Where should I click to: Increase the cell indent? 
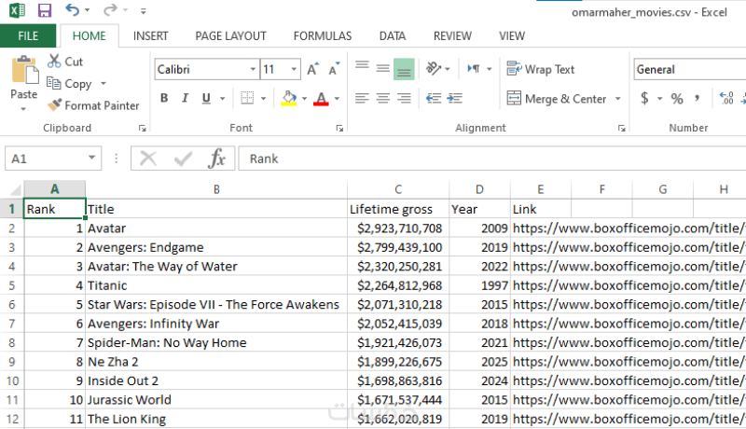point(455,98)
